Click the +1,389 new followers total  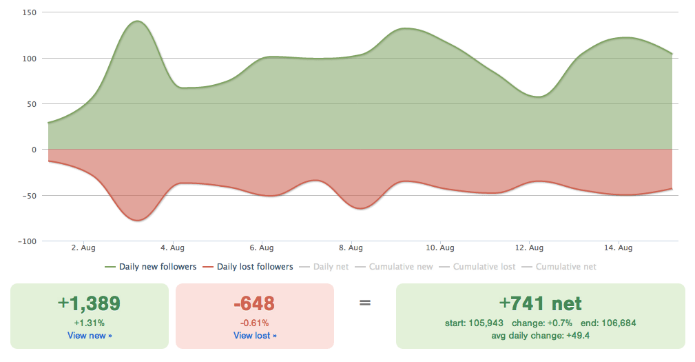(x=90, y=303)
